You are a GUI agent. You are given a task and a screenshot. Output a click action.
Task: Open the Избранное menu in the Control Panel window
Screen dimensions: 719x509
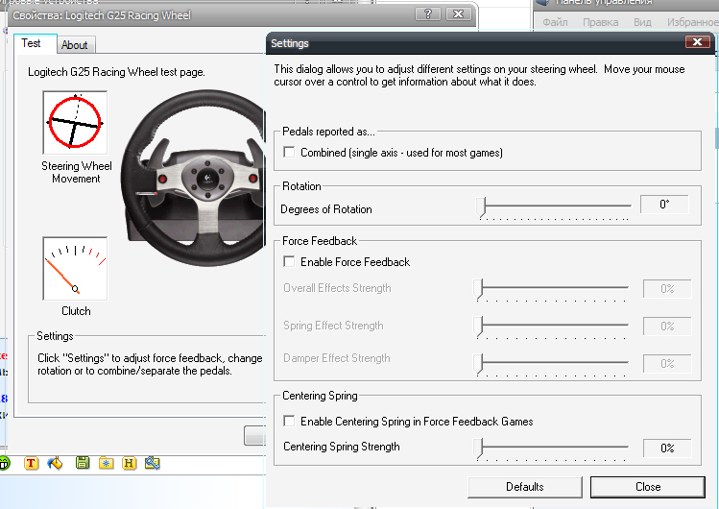(x=692, y=22)
